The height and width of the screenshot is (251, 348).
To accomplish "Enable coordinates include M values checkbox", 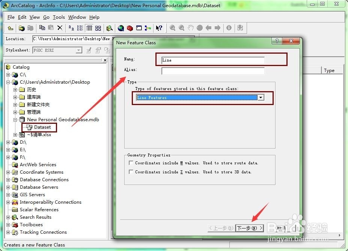I will [x=131, y=163].
